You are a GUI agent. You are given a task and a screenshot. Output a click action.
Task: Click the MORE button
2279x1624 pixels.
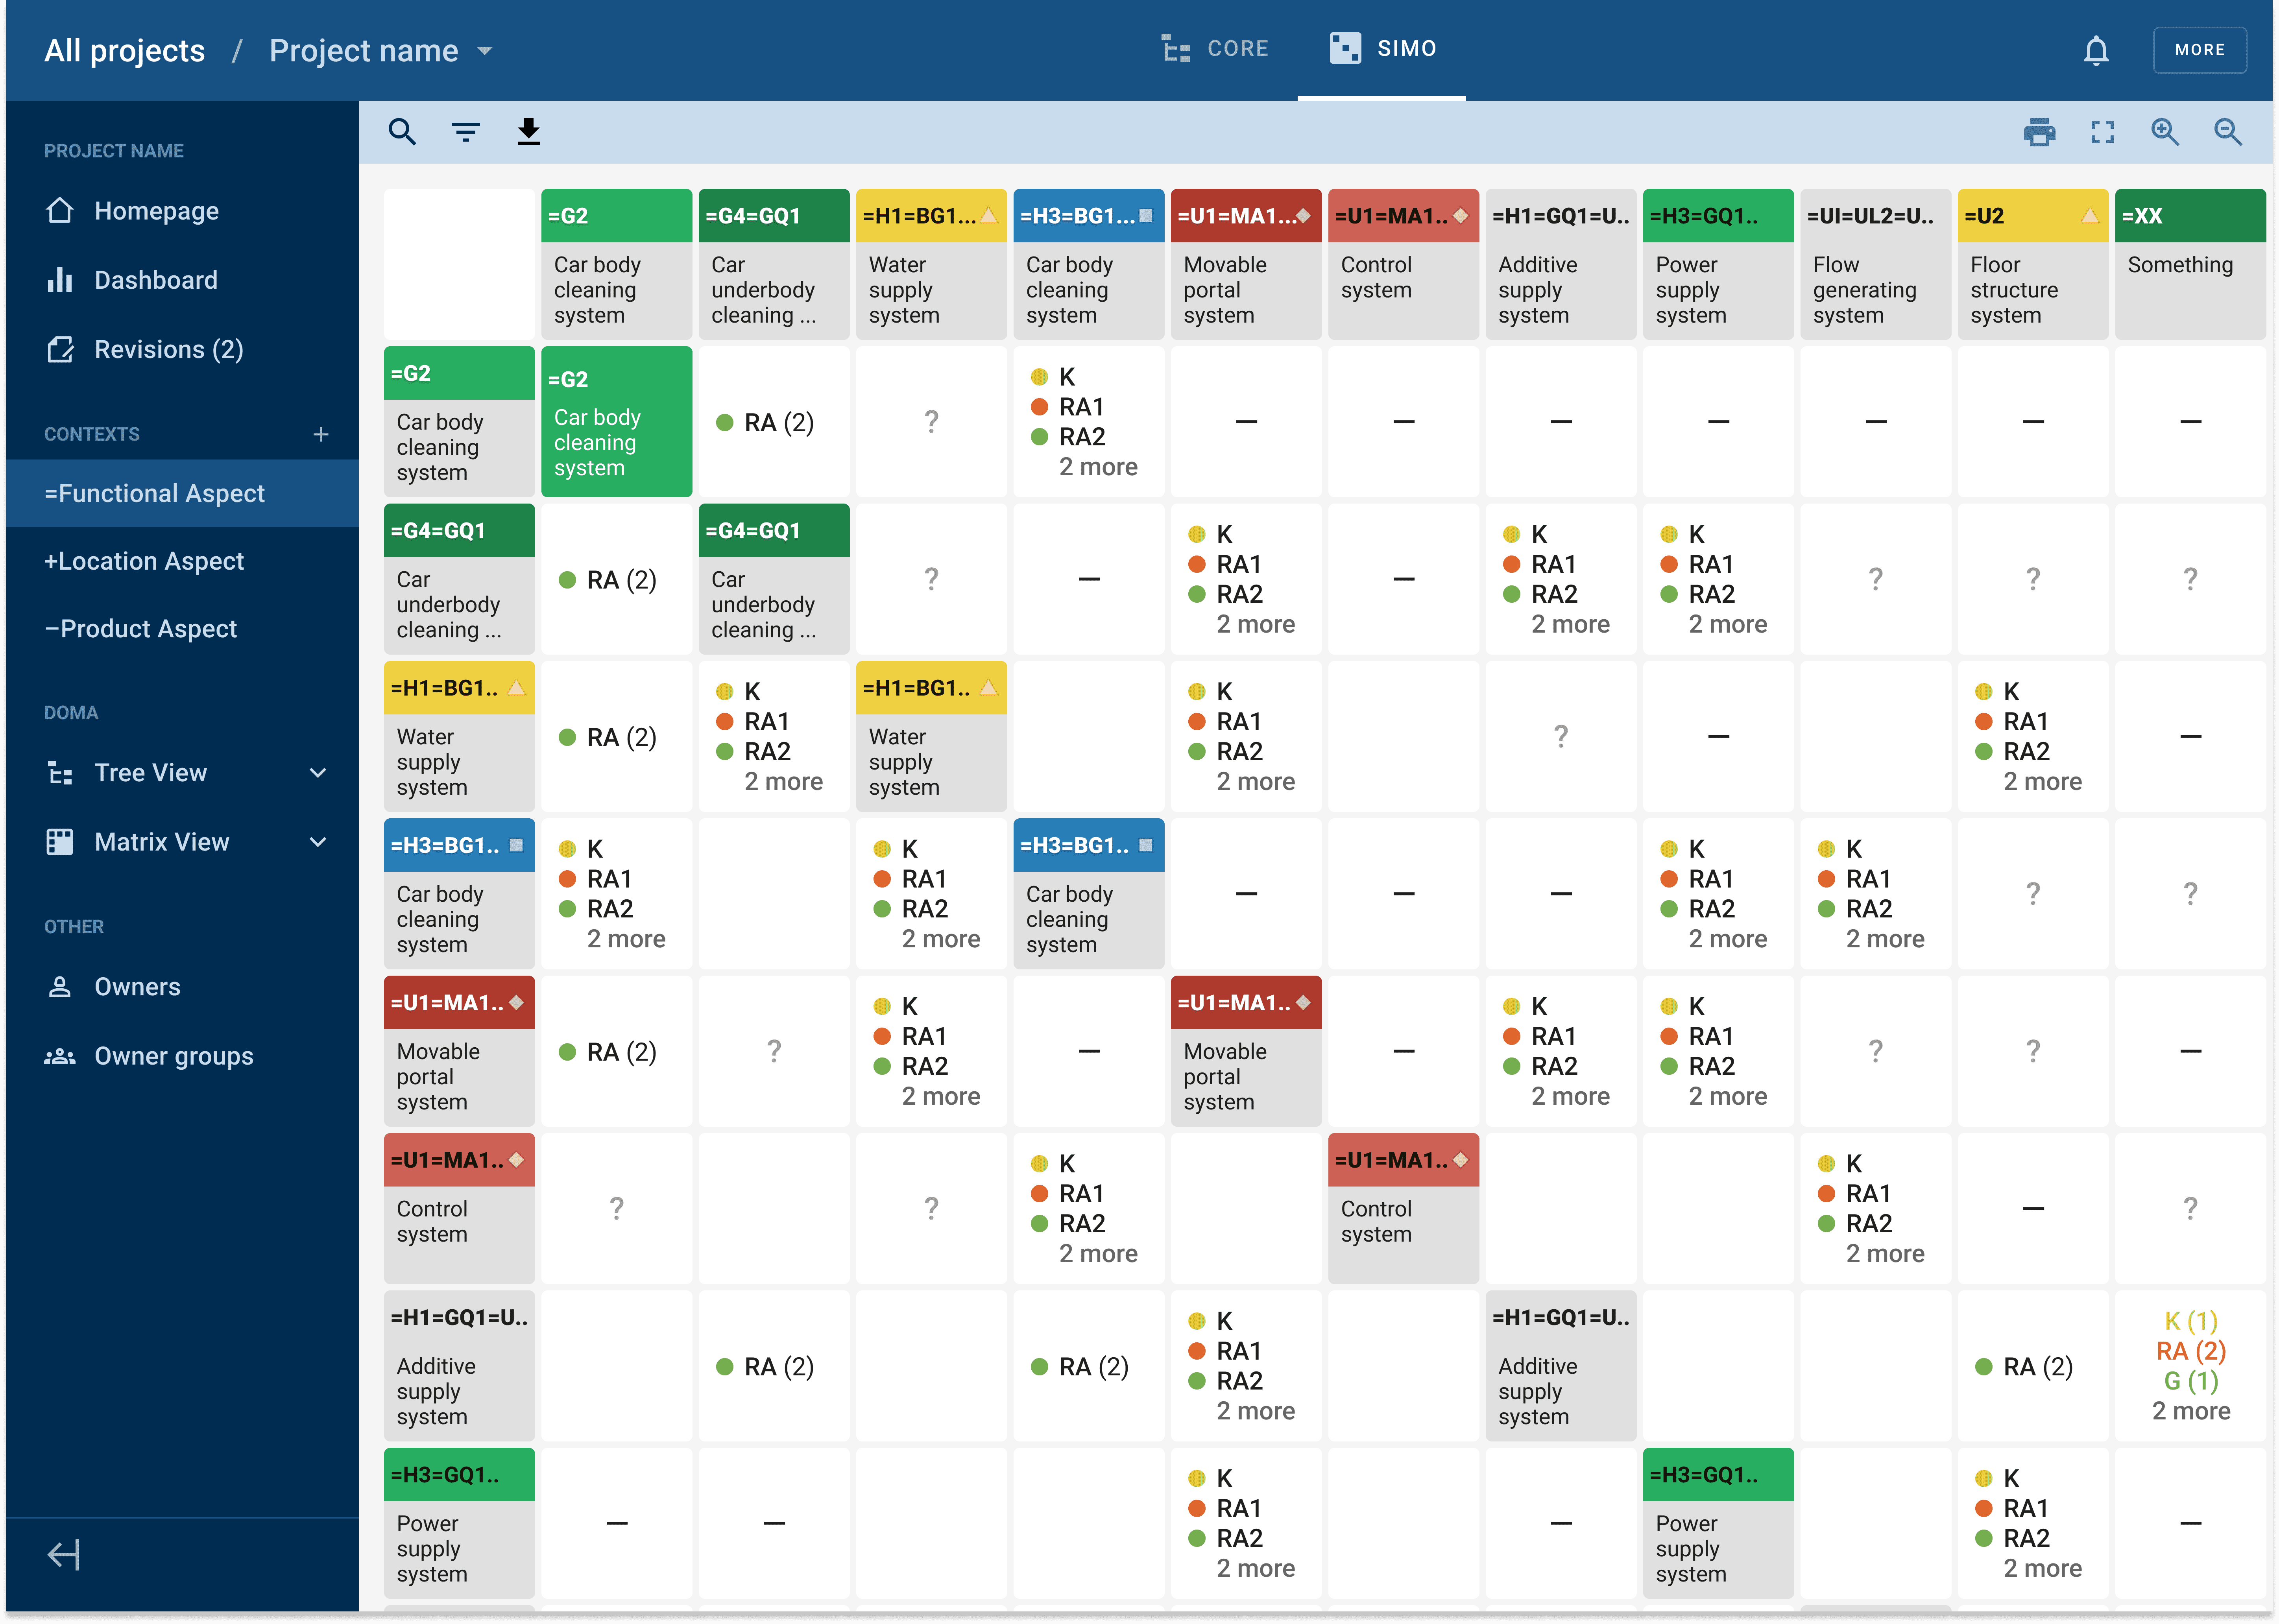point(2199,50)
